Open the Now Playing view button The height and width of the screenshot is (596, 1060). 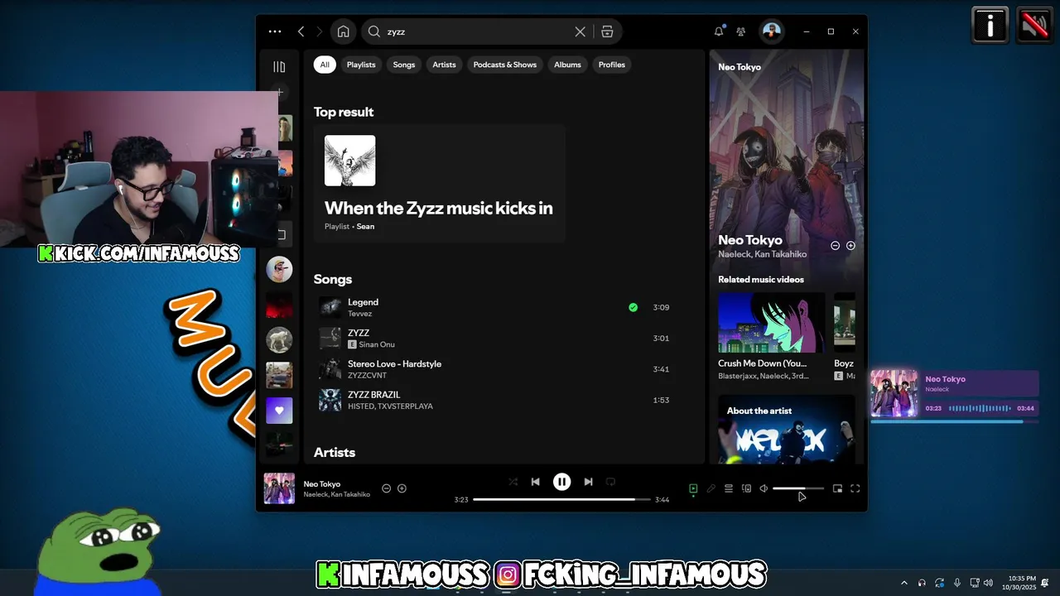[x=693, y=488]
